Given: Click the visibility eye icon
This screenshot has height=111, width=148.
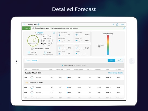Looking at the screenshot, I should tap(76, 40).
